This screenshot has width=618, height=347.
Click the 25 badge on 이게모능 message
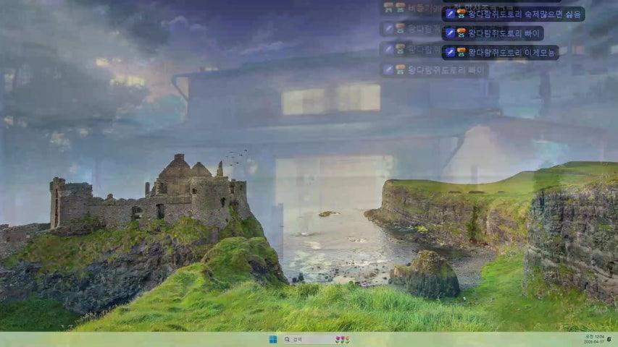(462, 53)
